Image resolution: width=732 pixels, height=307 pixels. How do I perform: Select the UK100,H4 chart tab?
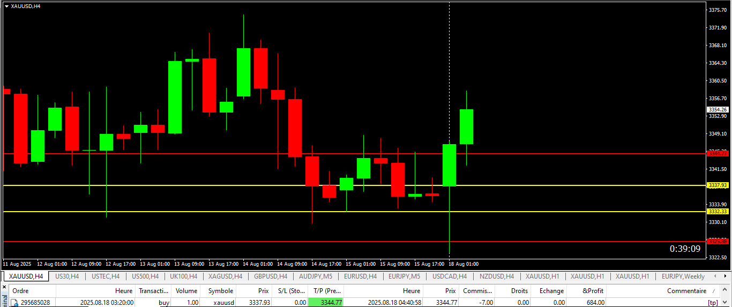tap(183, 276)
